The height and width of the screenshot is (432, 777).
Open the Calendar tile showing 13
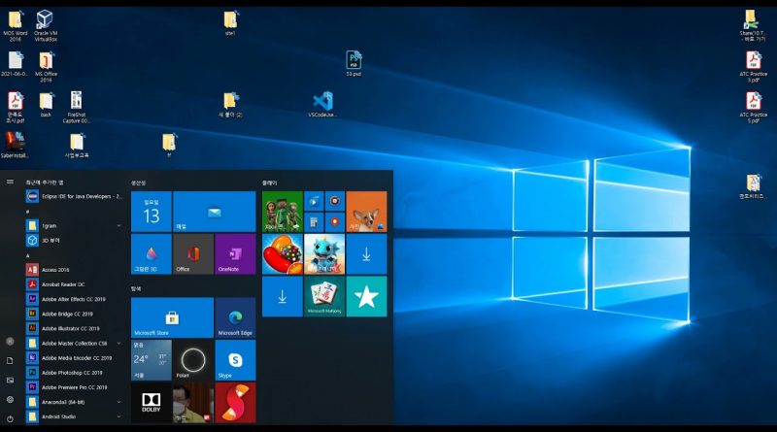tap(152, 212)
